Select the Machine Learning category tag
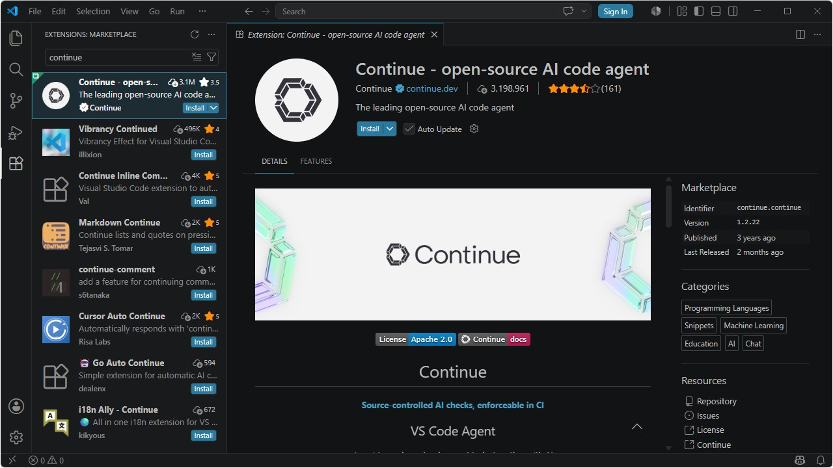Screen dimensions: 833x468 tap(754, 326)
